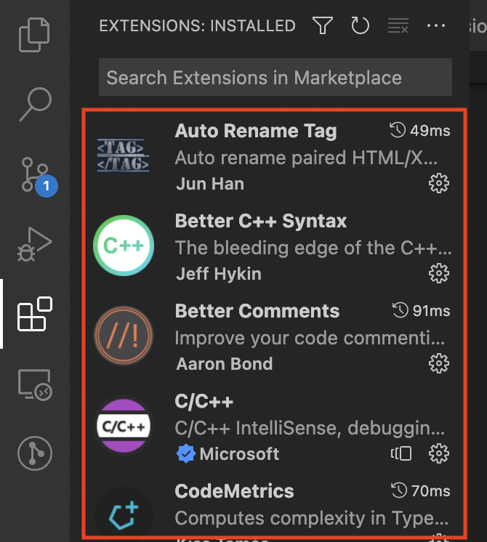Click the CodeMetrics logo thumbnail

[124, 516]
